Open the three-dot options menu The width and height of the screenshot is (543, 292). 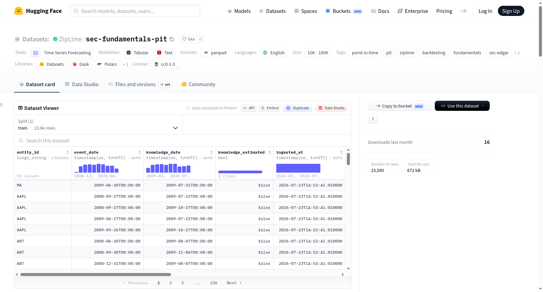[x=373, y=119]
